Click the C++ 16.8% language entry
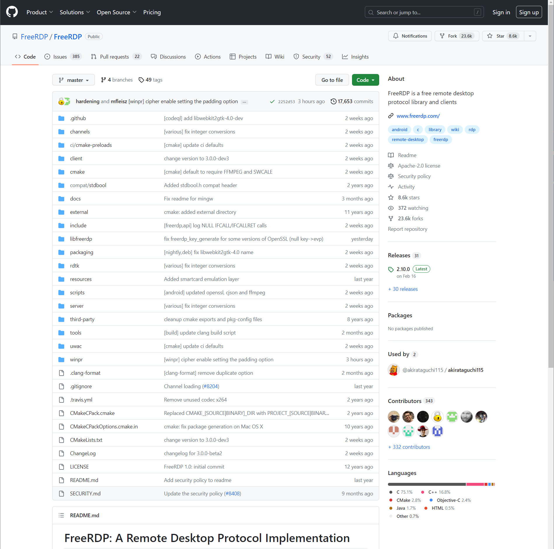 (x=436, y=492)
